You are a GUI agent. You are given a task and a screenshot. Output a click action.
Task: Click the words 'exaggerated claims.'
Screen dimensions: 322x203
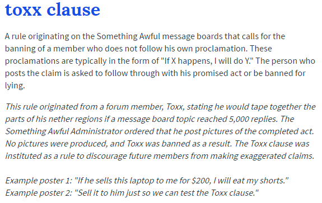click(x=277, y=156)
